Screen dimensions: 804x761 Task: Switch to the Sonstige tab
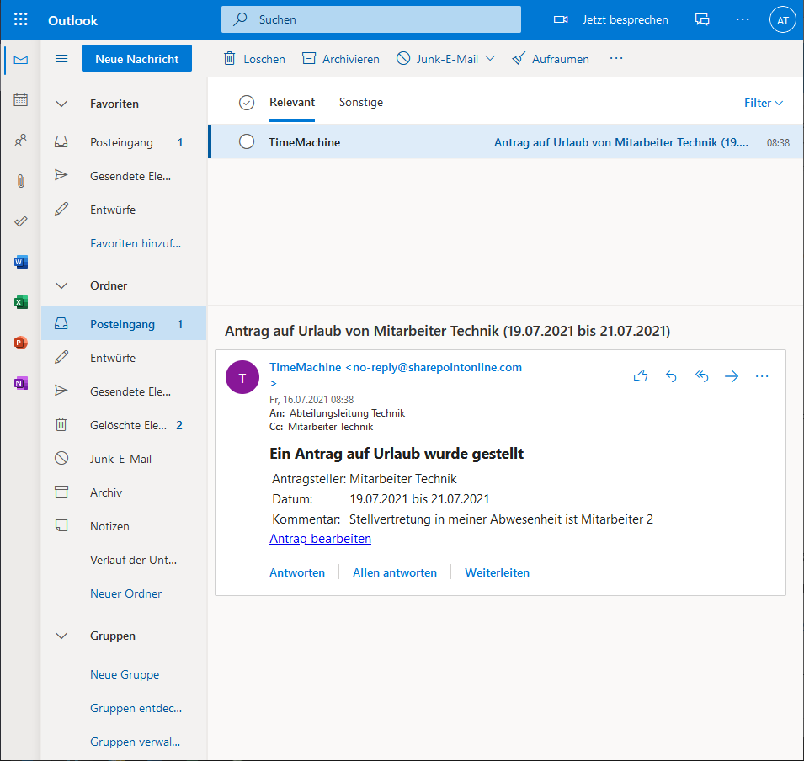click(x=361, y=102)
